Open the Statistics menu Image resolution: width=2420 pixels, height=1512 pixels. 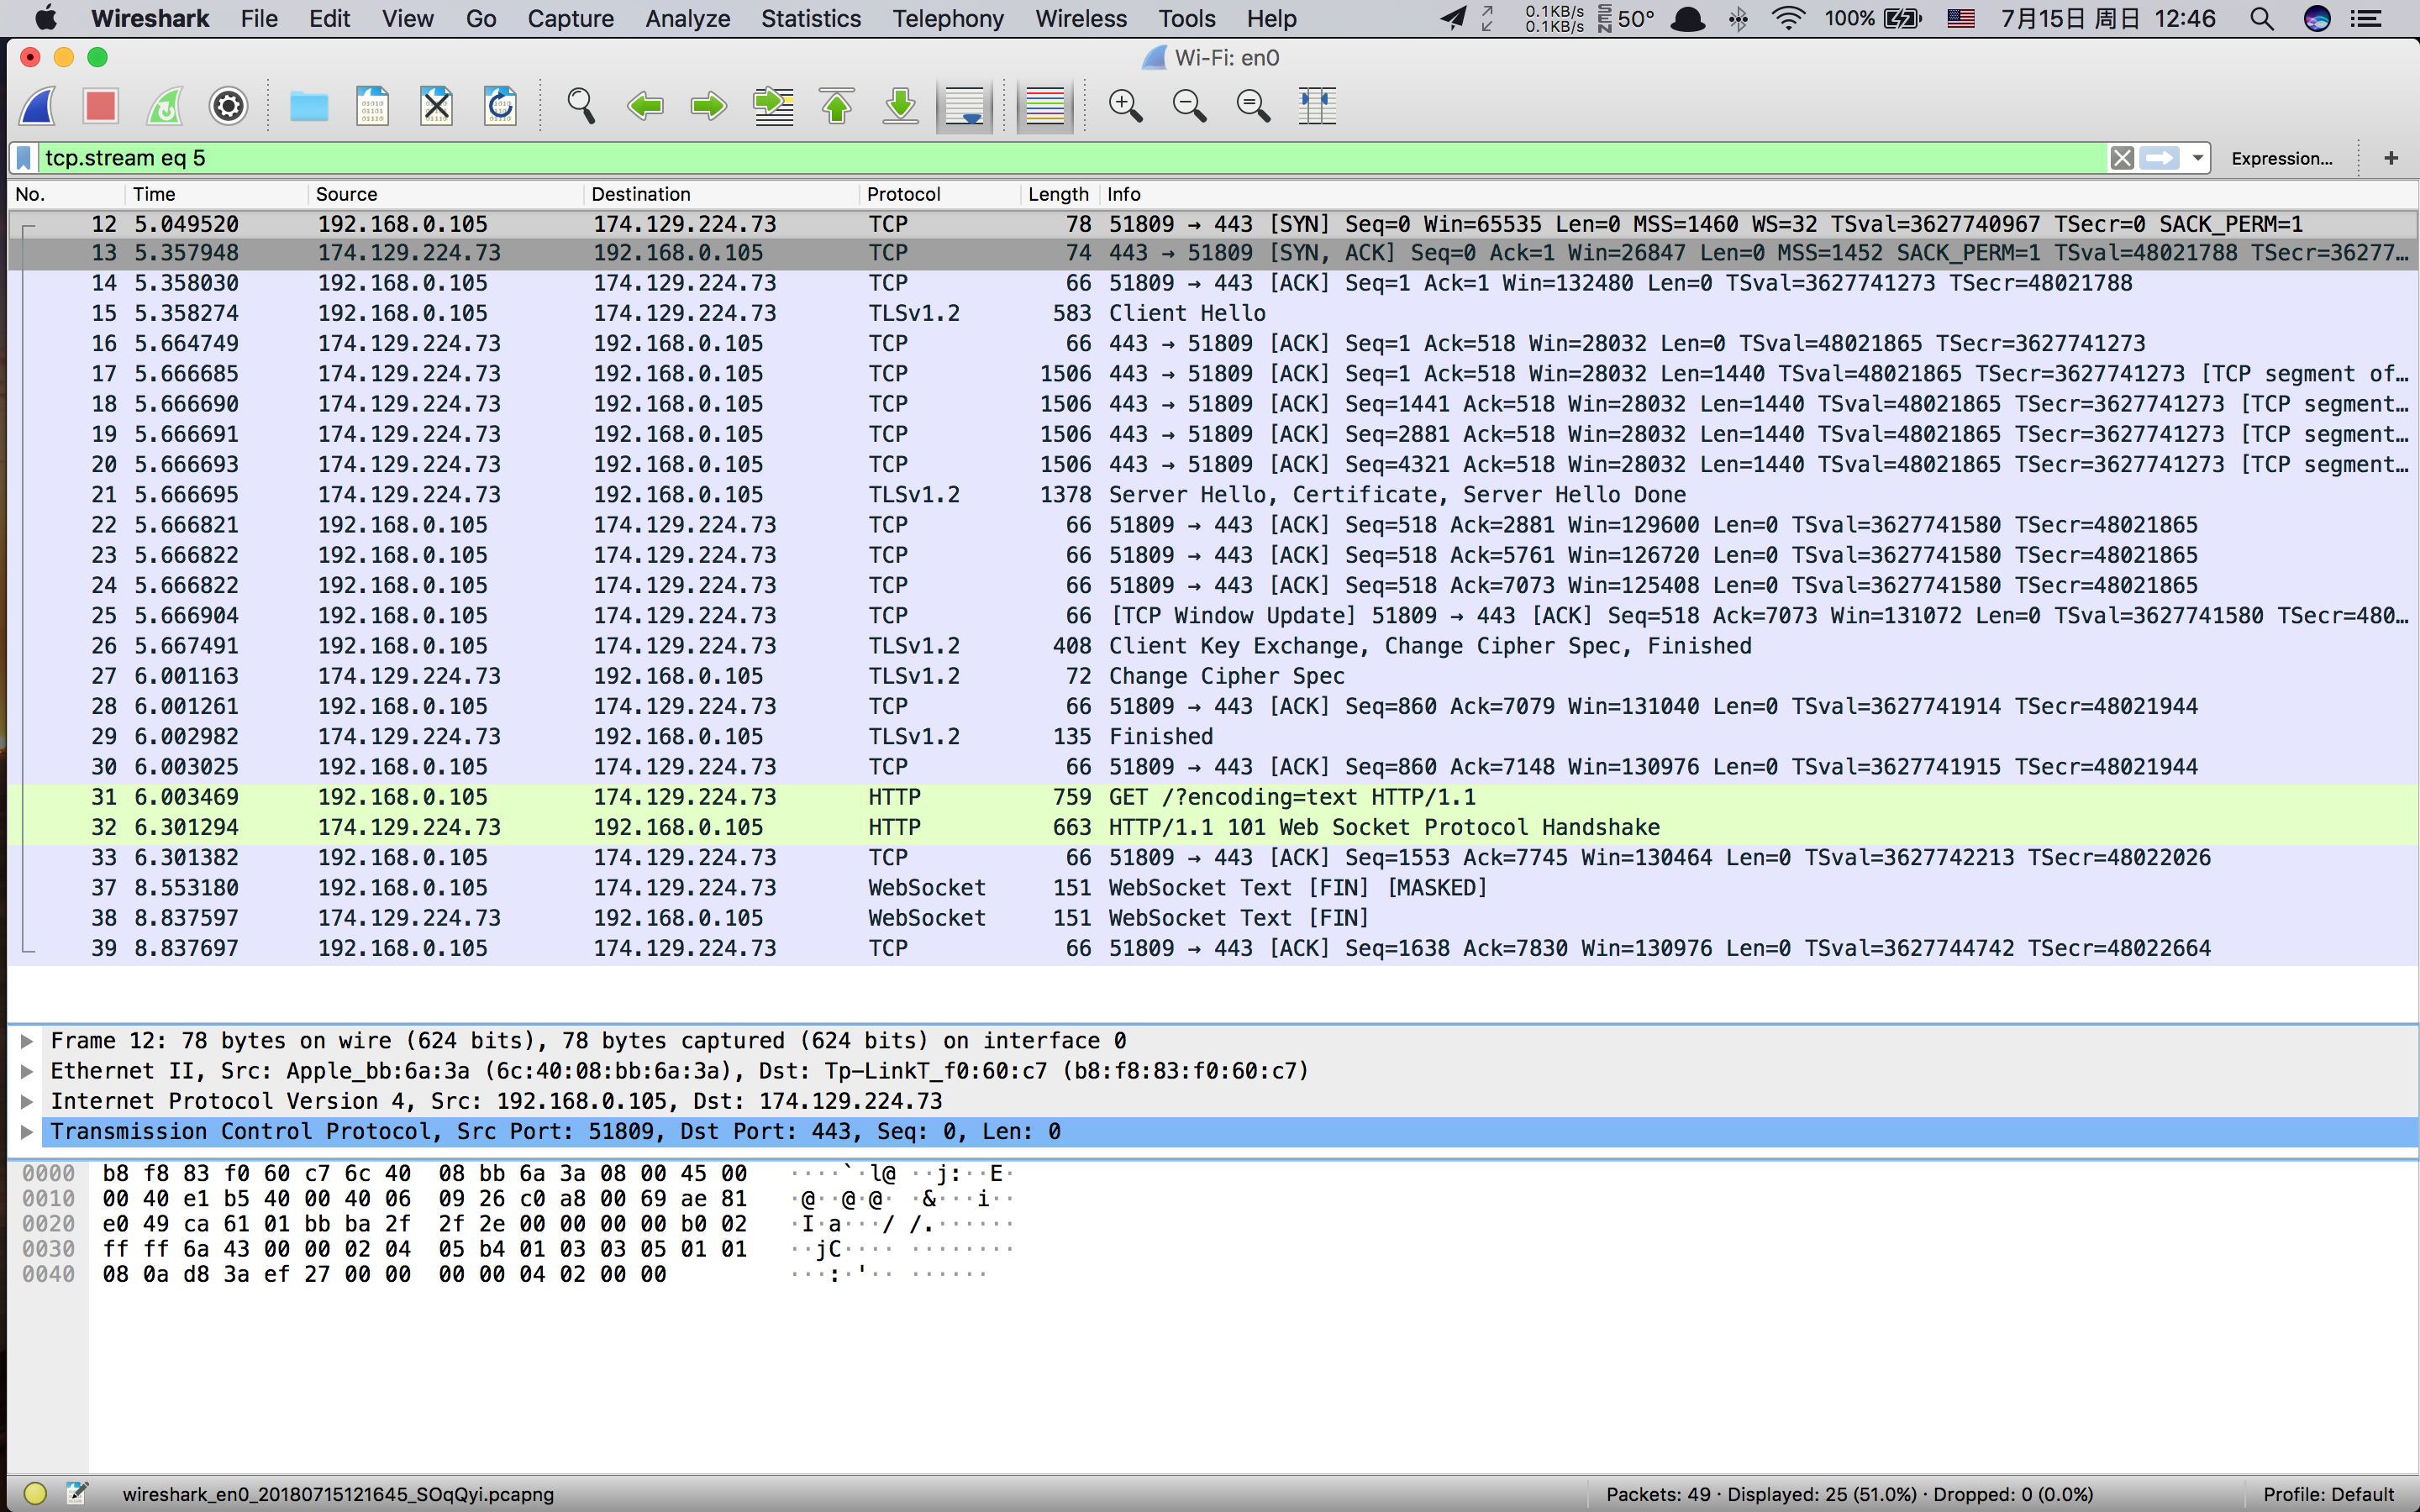(810, 18)
